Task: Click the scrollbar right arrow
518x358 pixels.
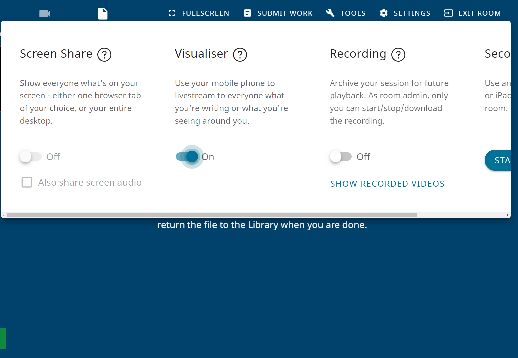Action: [x=508, y=215]
